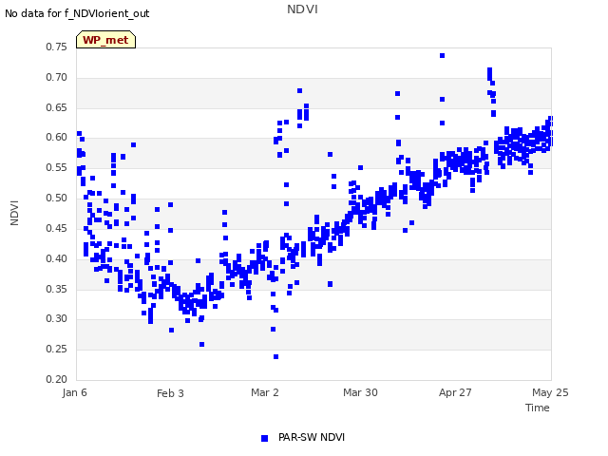The width and height of the screenshot is (608, 456).
Task: Click the 0.60 y-axis tick label
Action: [57, 137]
